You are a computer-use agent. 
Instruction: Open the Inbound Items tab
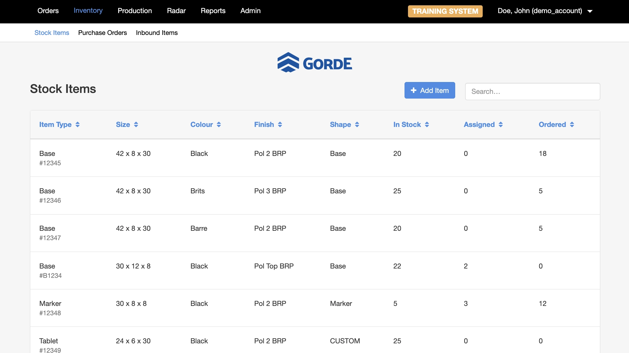pyautogui.click(x=157, y=33)
